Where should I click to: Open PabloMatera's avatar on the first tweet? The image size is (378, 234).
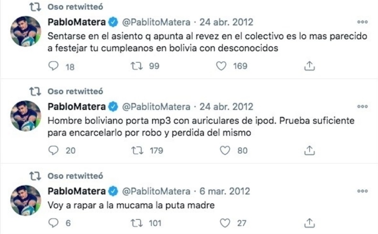click(26, 32)
